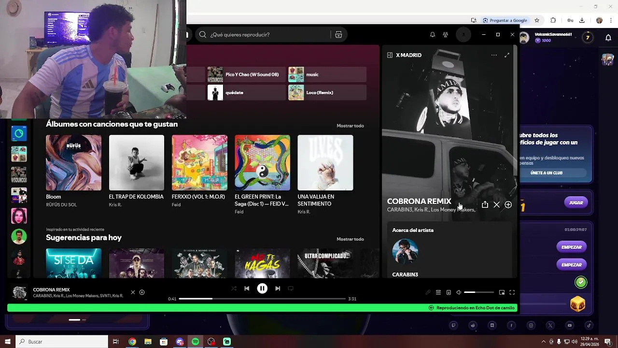This screenshot has height=348, width=618.
Task: Toggle shuffle in the Spotify player bar
Action: click(234, 289)
